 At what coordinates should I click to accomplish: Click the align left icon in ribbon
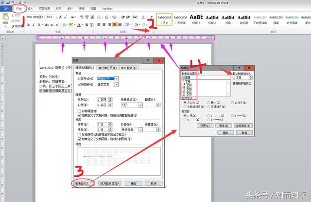click(99, 25)
